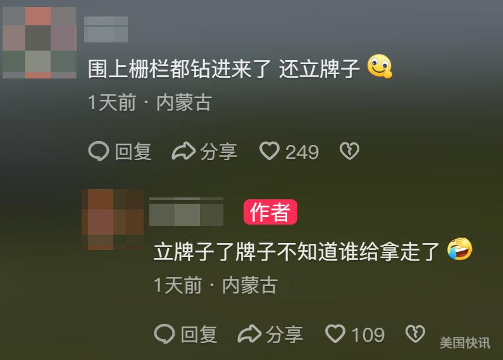Click the 分享 text under the first comment
Viewport: 503px width, 360px height.
[x=218, y=151]
